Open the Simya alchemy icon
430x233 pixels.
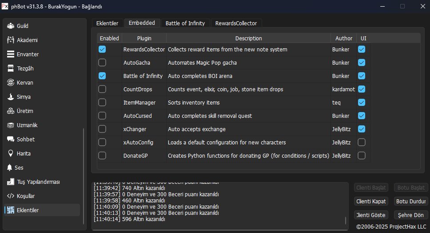[11, 97]
